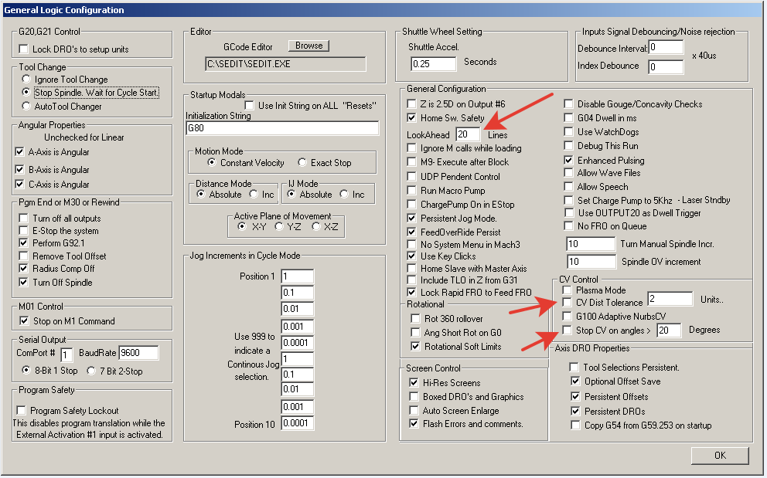Enable Program Safety Lockout
The width and height of the screenshot is (767, 478).
point(21,410)
